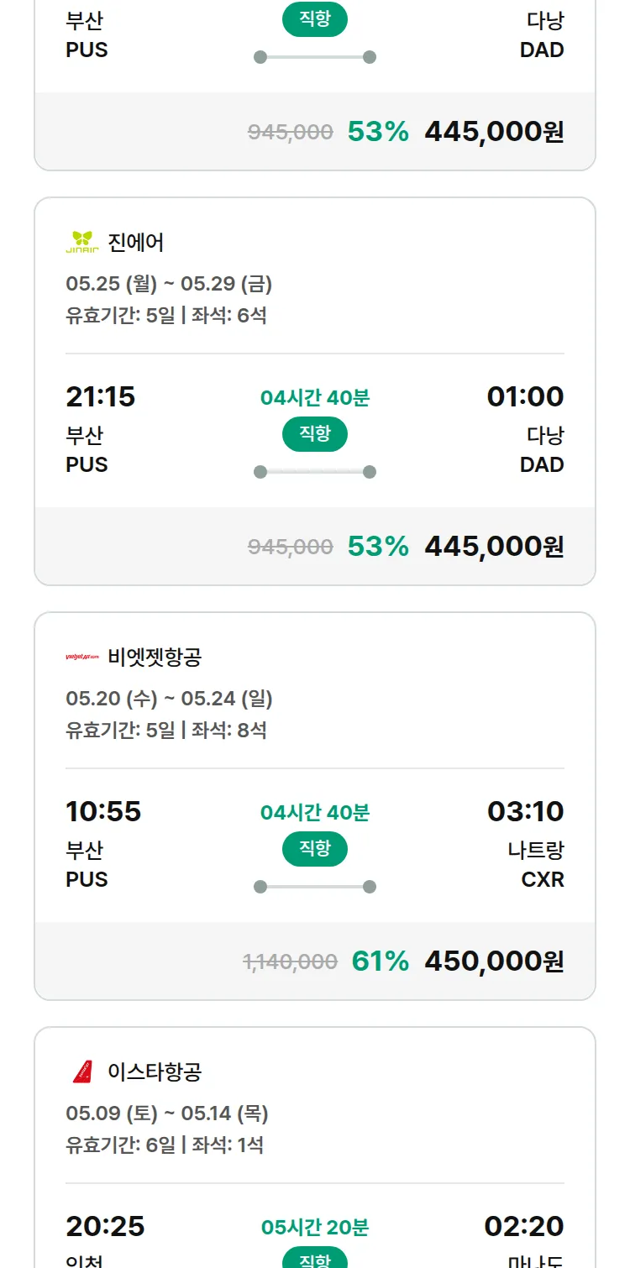Screen dimensions: 630x1268
Task: Click the VietJet airline logo
Action: pyautogui.click(x=82, y=657)
